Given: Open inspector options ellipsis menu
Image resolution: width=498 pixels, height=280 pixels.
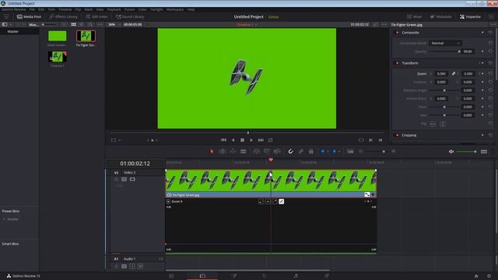Looking at the screenshot, I should pyautogui.click(x=493, y=24).
